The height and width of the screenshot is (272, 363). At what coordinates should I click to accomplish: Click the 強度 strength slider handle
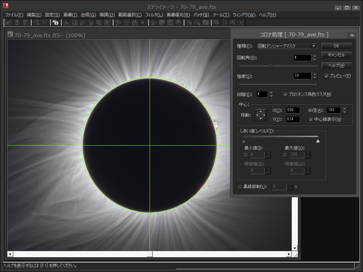point(316,84)
